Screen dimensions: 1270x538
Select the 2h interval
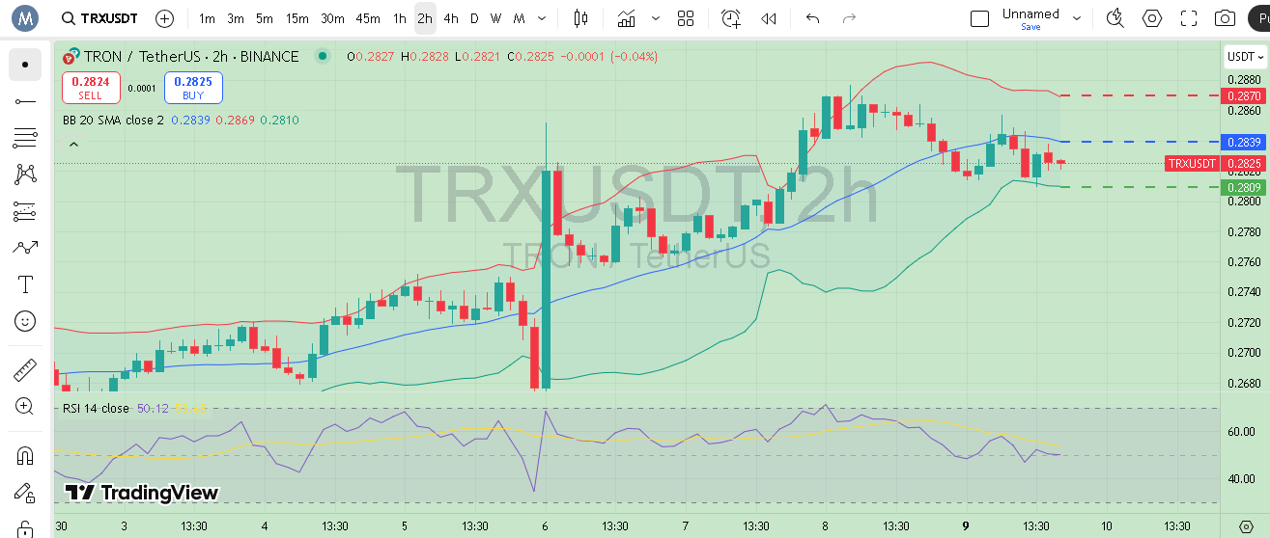click(x=425, y=18)
